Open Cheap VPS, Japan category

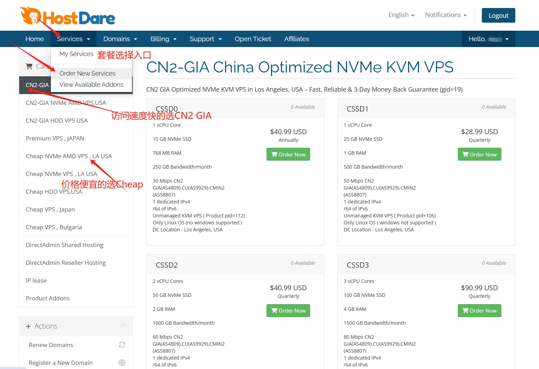tap(76, 209)
